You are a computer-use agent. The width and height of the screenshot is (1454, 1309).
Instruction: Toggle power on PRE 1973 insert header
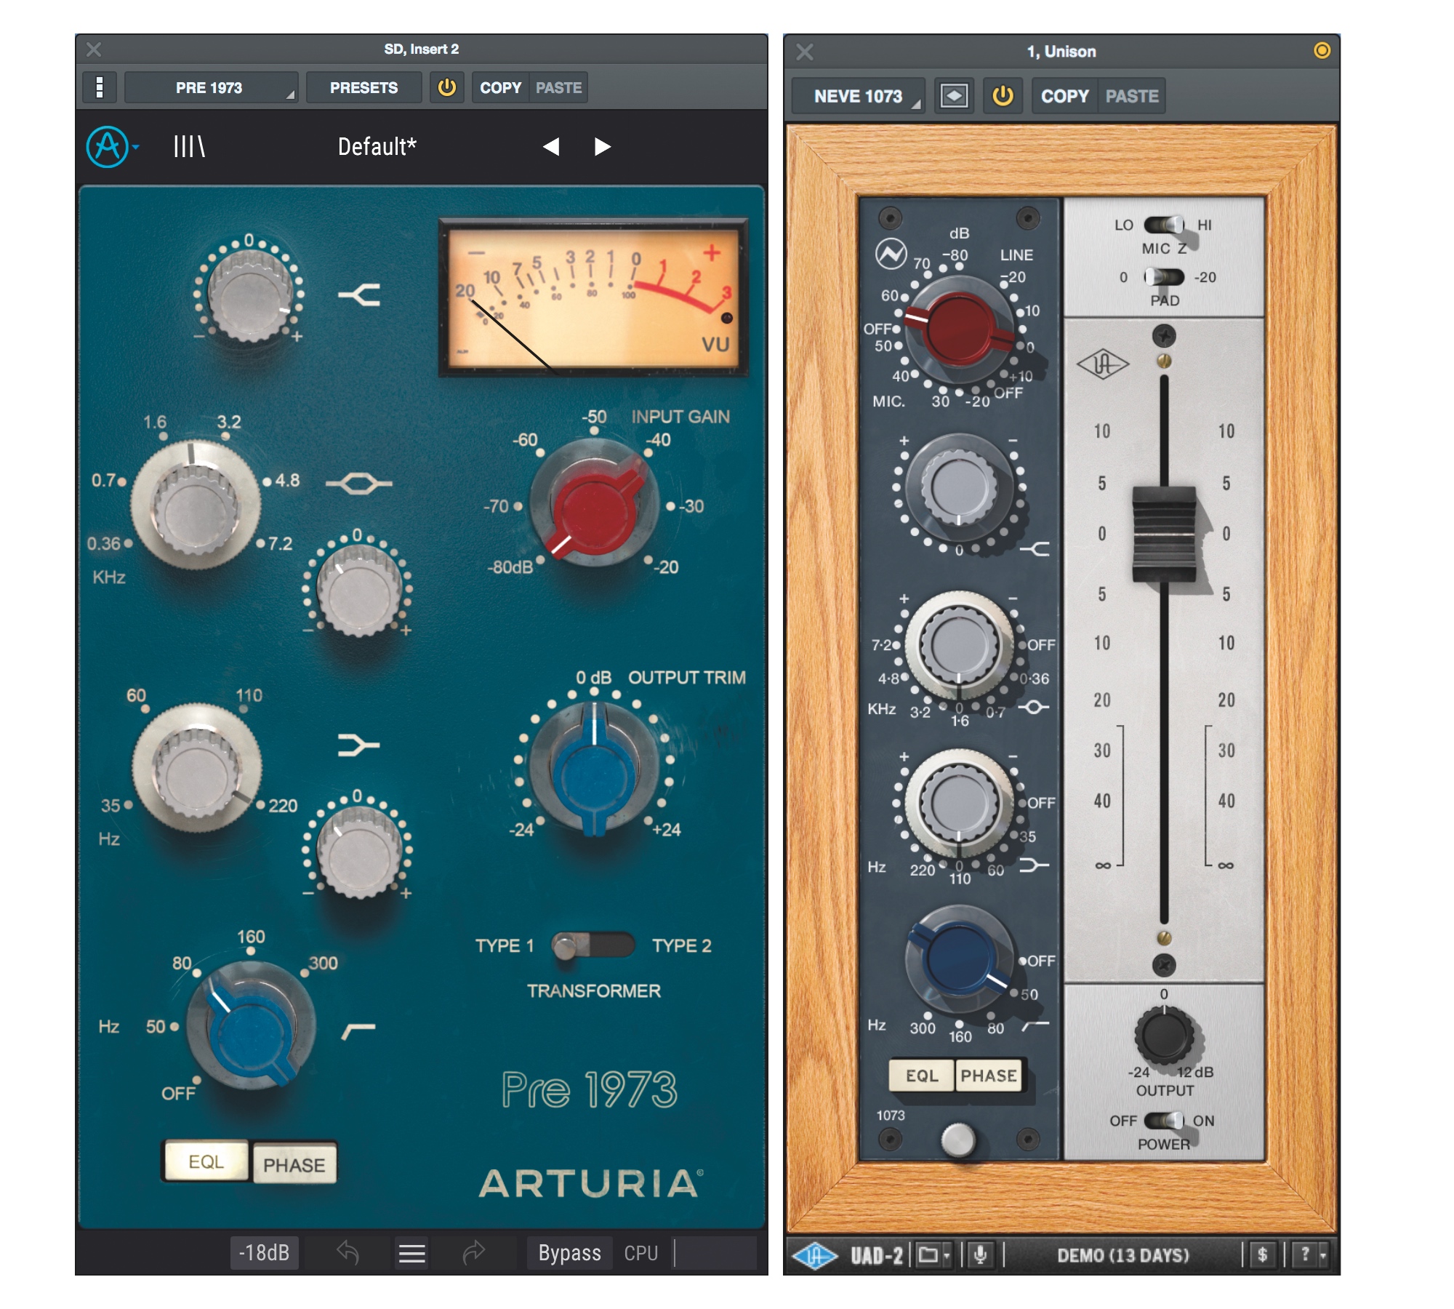pyautogui.click(x=446, y=88)
